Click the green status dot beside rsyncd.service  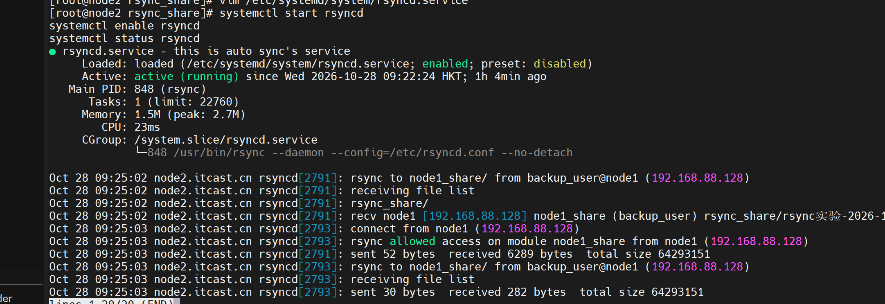[x=52, y=52]
